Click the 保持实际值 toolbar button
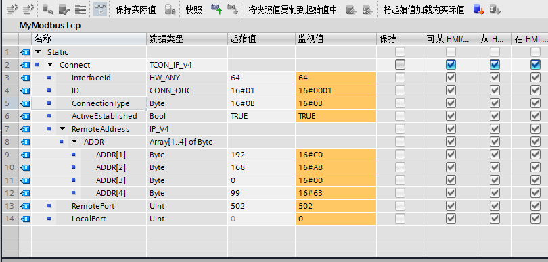This screenshot has height=262, width=548. (135, 9)
